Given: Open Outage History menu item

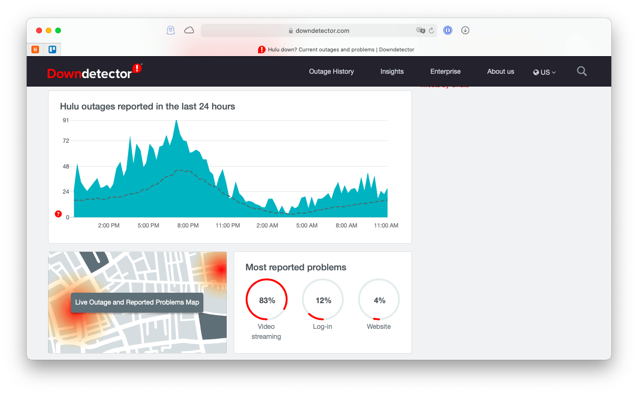Looking at the screenshot, I should [x=331, y=71].
